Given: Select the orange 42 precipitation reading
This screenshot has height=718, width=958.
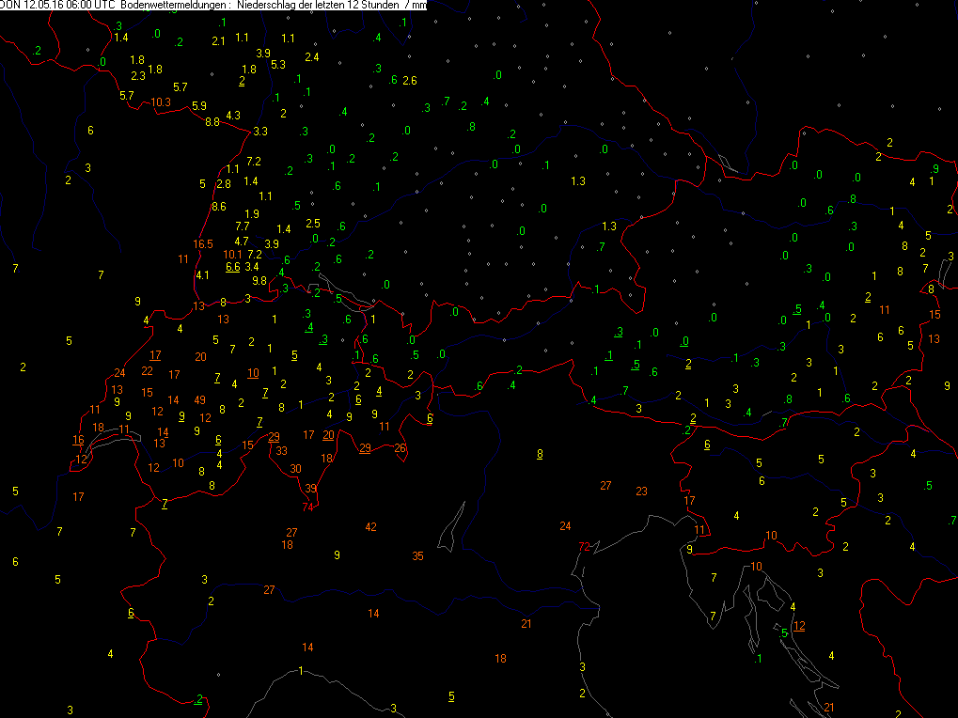Looking at the screenshot, I should coord(370,527).
